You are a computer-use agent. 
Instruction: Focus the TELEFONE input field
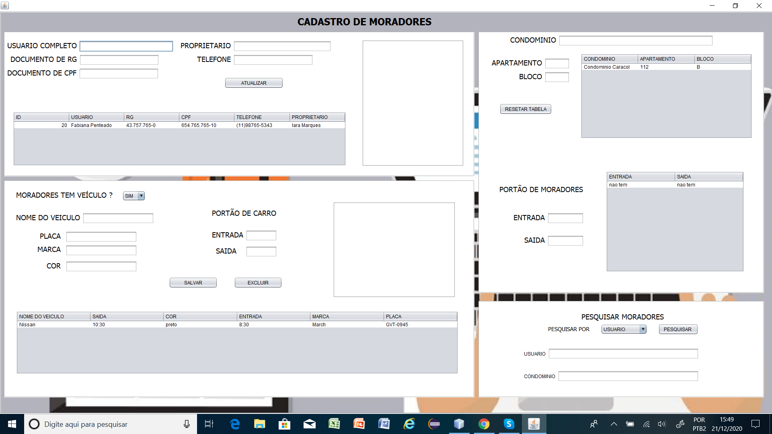click(x=273, y=60)
